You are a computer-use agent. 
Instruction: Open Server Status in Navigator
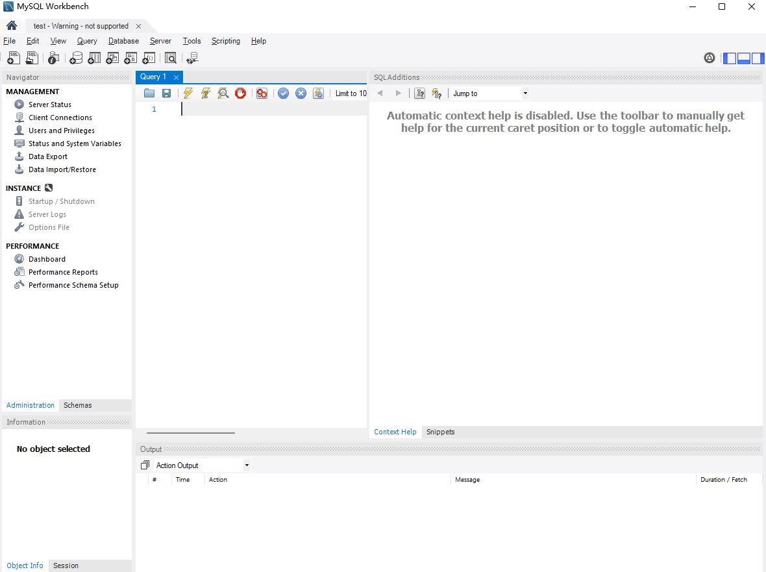tap(50, 105)
